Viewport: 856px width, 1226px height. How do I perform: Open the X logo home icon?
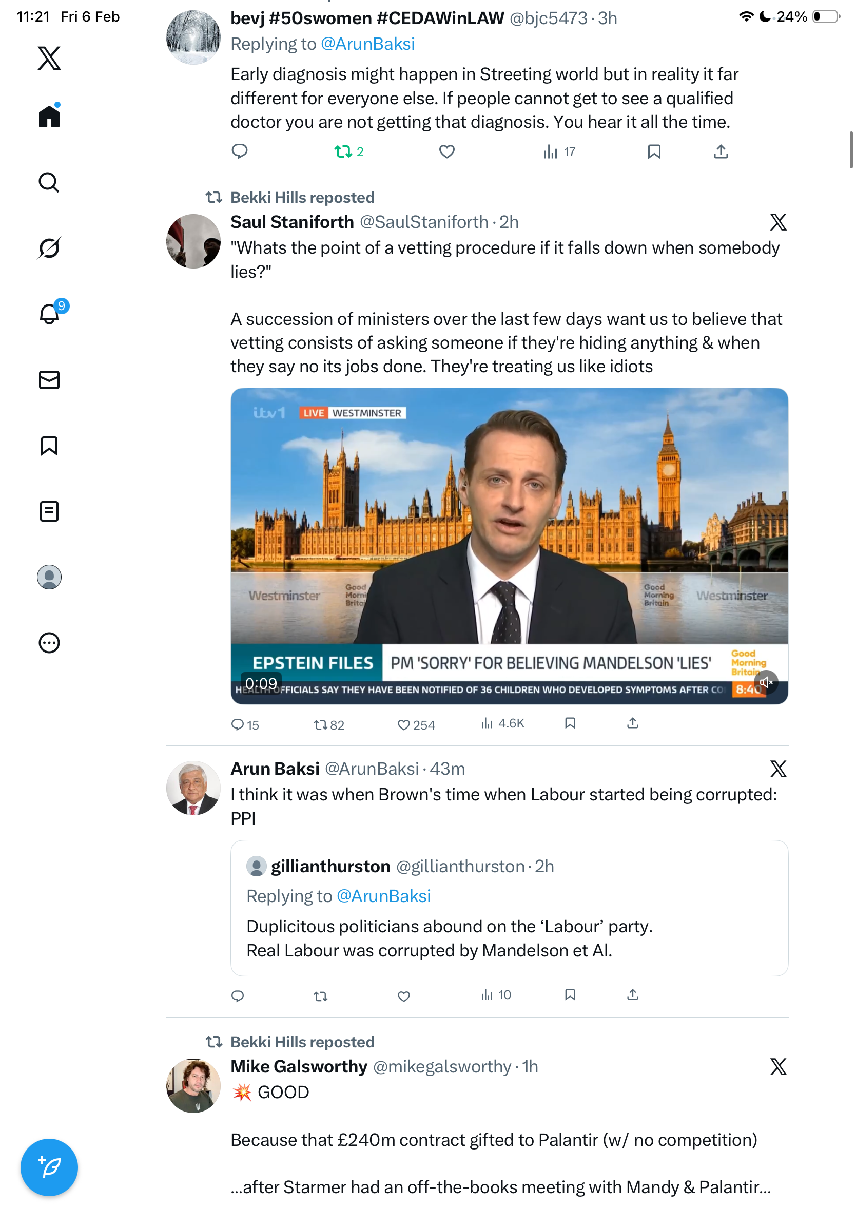[49, 58]
